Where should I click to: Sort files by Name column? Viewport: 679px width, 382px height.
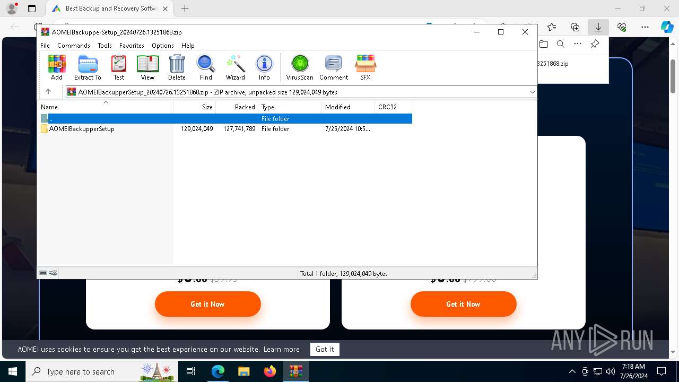pos(105,107)
